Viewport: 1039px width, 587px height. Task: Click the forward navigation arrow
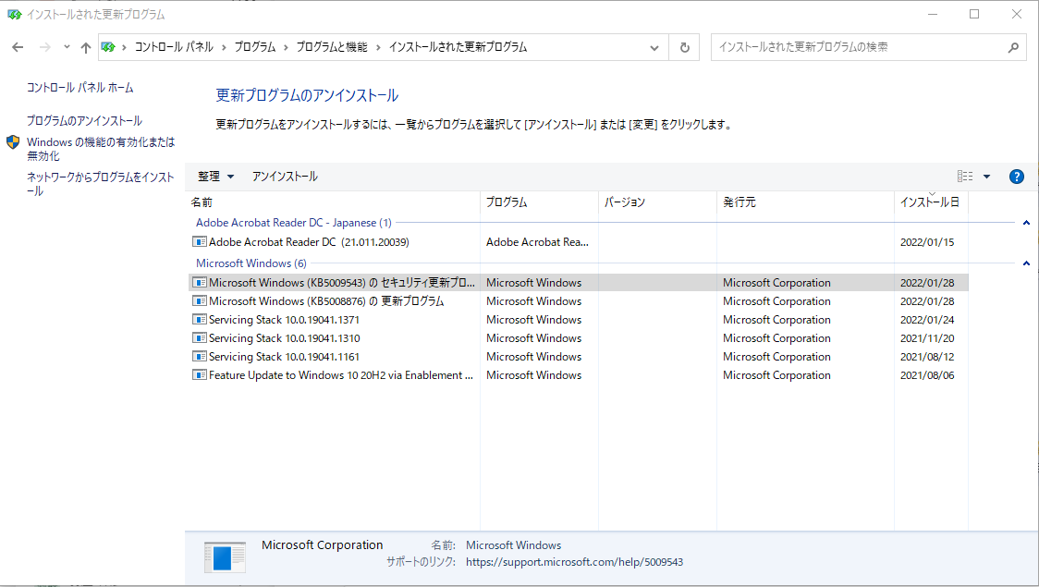click(45, 47)
